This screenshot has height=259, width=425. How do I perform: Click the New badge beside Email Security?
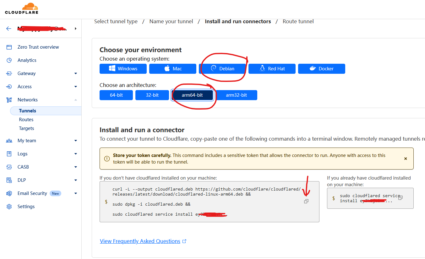(x=56, y=193)
